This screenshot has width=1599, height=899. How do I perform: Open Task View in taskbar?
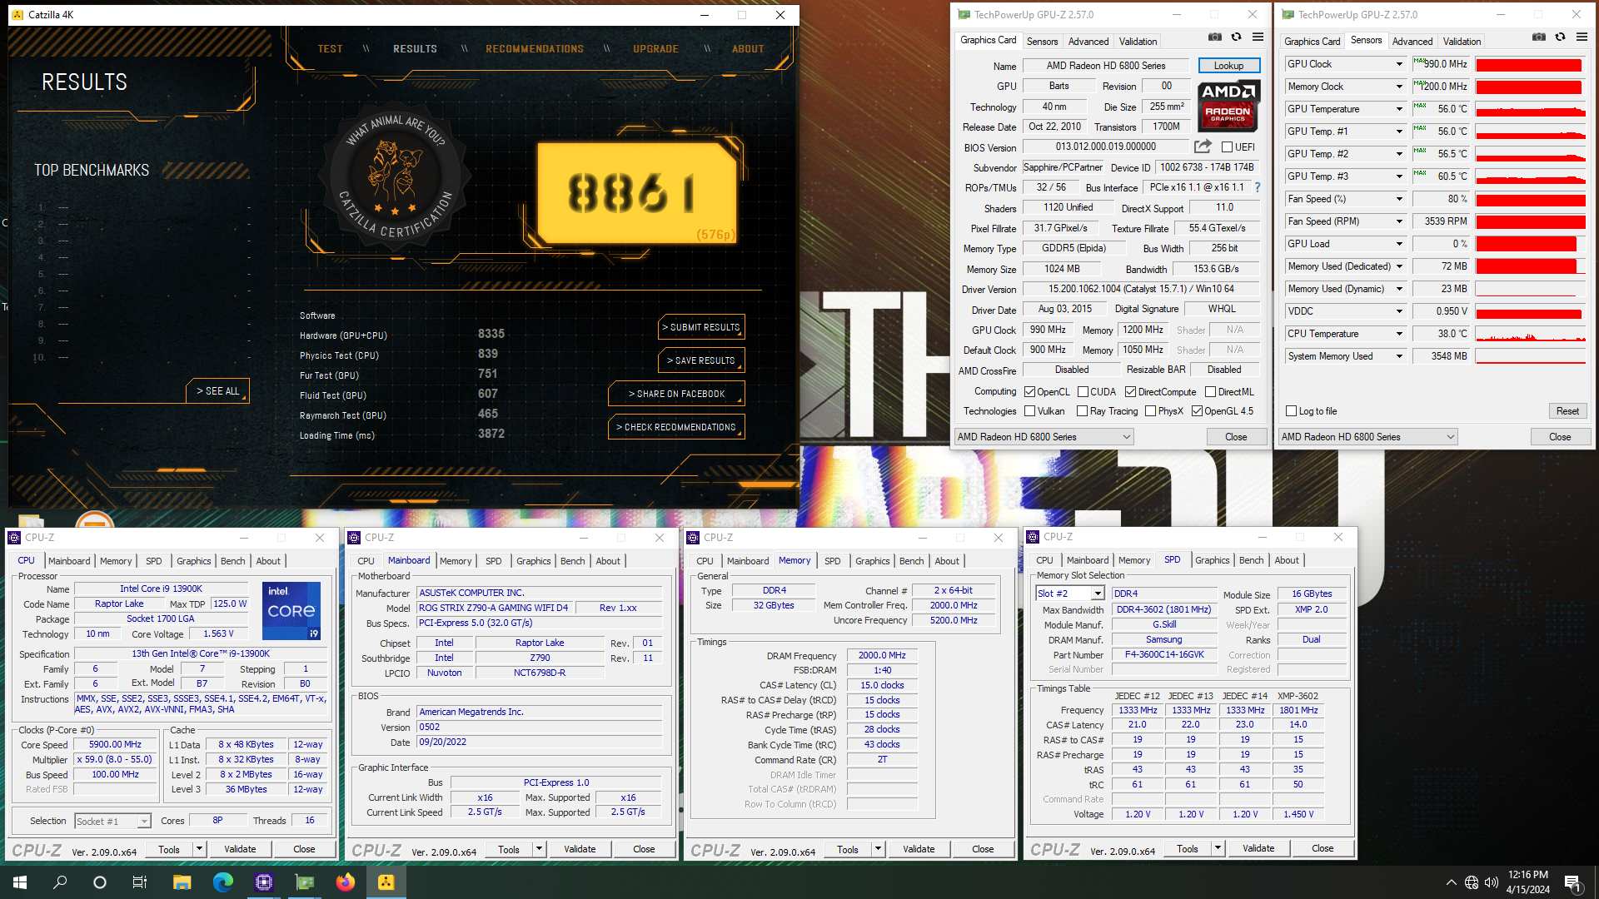click(140, 882)
